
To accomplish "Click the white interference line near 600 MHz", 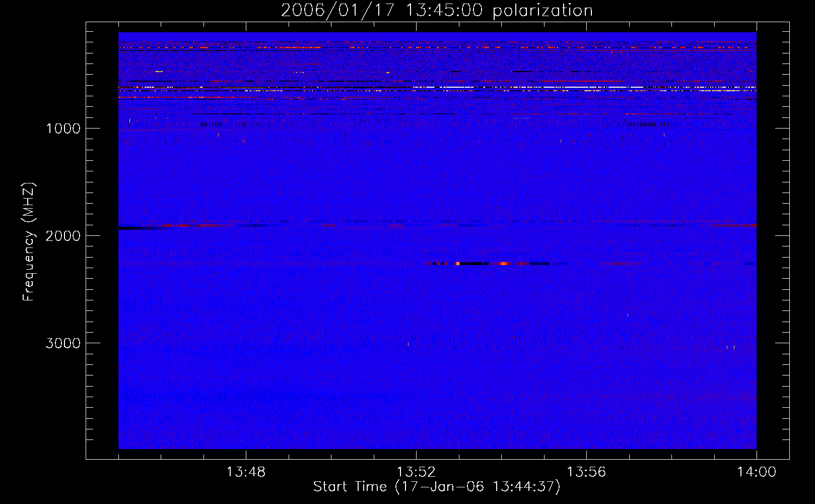I will tap(584, 88).
